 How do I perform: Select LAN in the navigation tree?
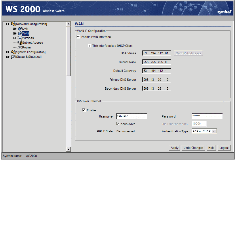click(25, 29)
